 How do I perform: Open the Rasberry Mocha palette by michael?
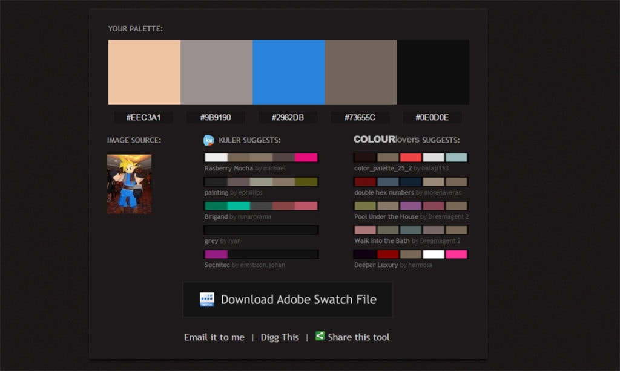261,157
